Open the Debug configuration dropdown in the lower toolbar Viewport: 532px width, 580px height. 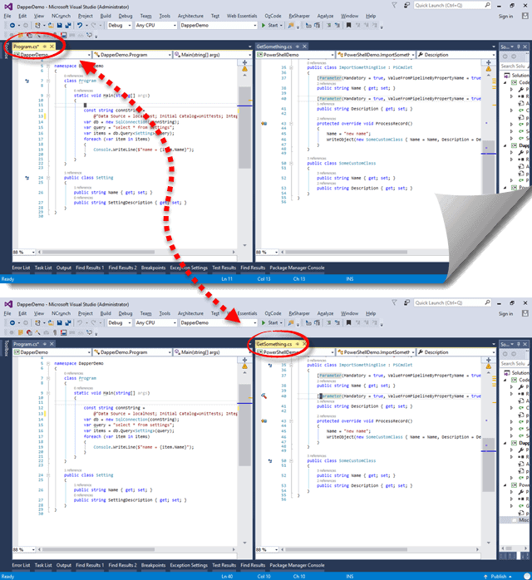(119, 322)
